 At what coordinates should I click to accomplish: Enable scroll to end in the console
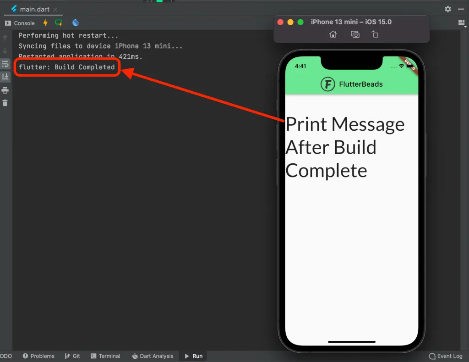[x=5, y=76]
